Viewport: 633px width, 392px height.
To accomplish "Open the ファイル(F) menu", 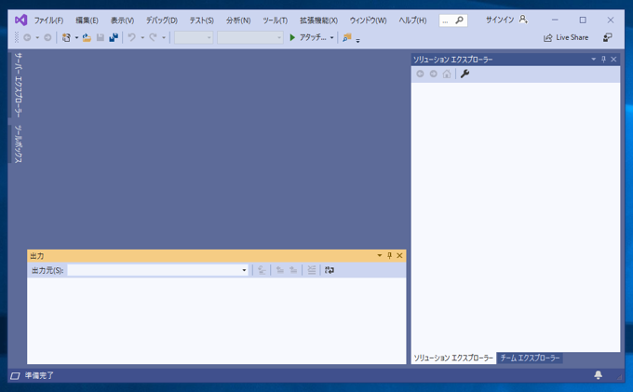I will coord(48,20).
